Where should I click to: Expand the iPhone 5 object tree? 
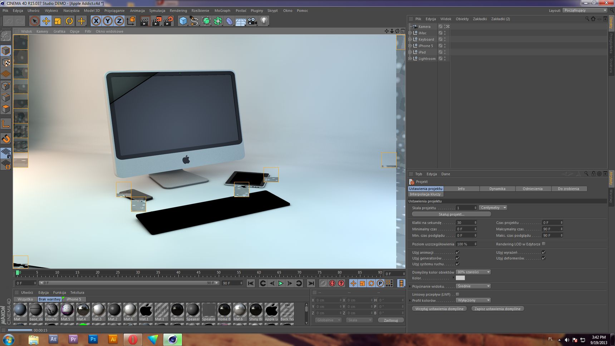(x=410, y=46)
